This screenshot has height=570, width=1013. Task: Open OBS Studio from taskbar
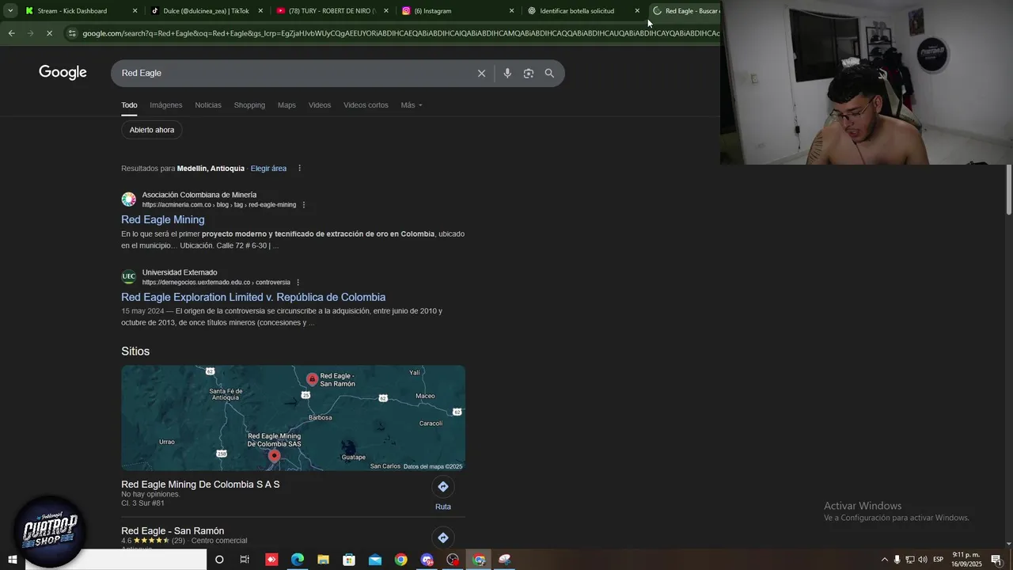[x=453, y=560]
